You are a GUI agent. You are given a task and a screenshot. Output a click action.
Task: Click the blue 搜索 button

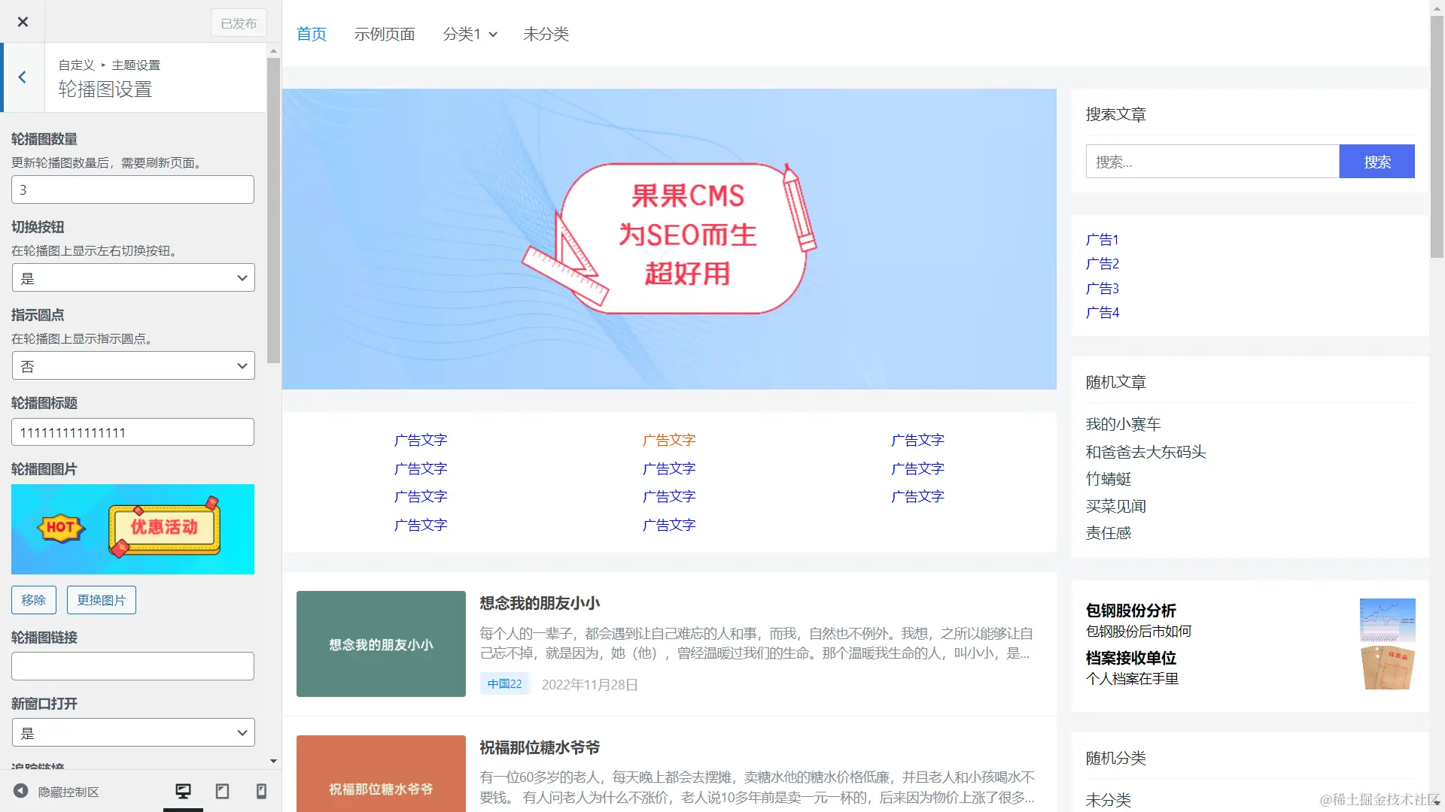pyautogui.click(x=1377, y=161)
